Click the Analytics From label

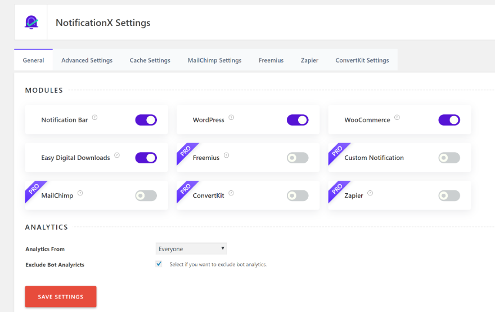tap(45, 249)
